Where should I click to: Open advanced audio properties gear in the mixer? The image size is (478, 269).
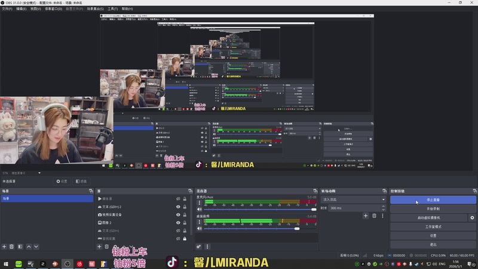pyautogui.click(x=199, y=246)
